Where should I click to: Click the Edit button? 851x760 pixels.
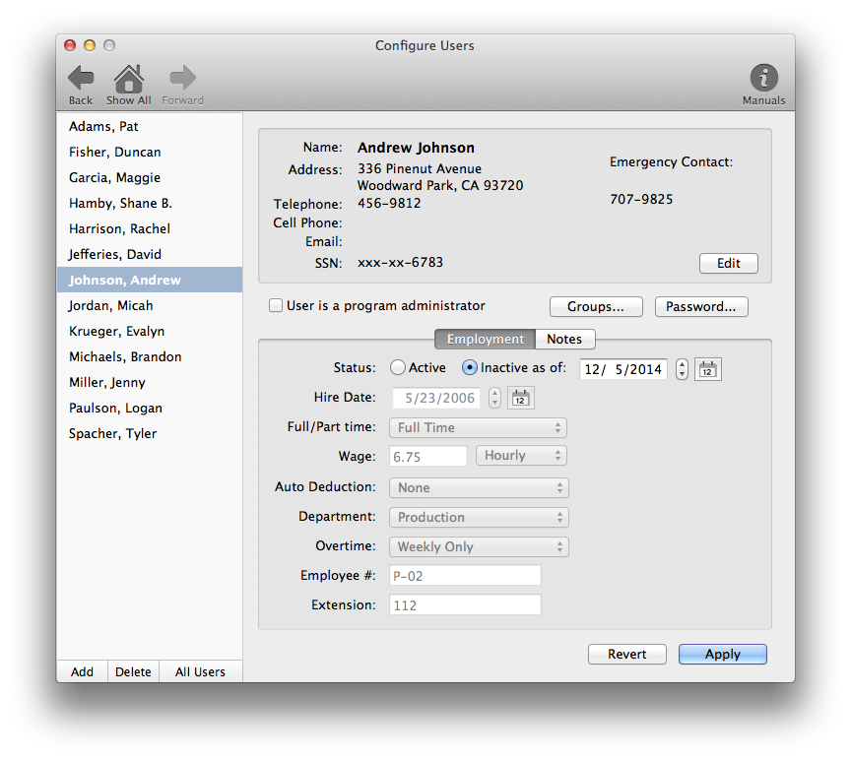(728, 263)
